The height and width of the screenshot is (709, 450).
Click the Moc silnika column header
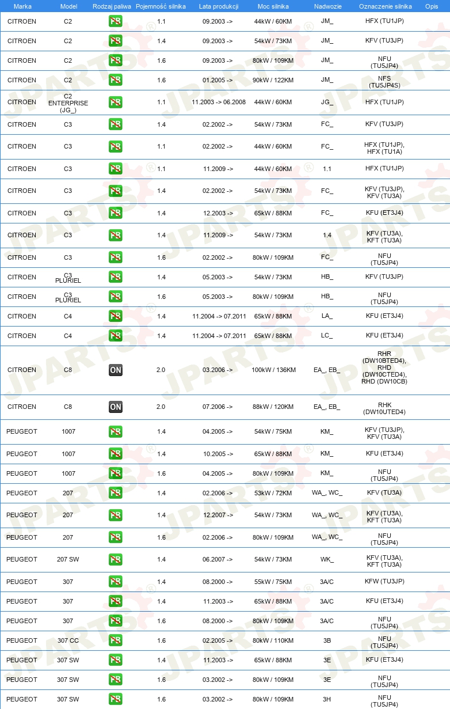273,6
